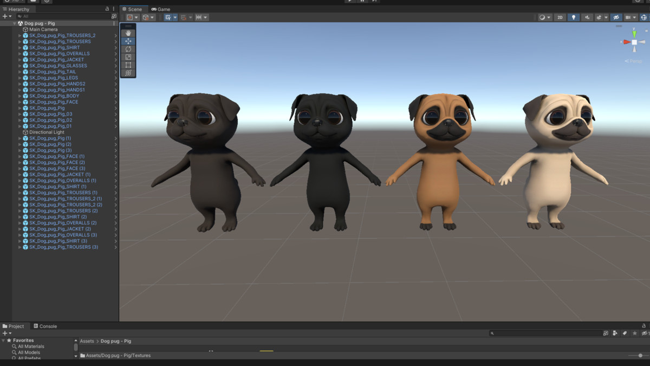
Task: Click the Hierarchy search mode icon
Action: (114, 17)
